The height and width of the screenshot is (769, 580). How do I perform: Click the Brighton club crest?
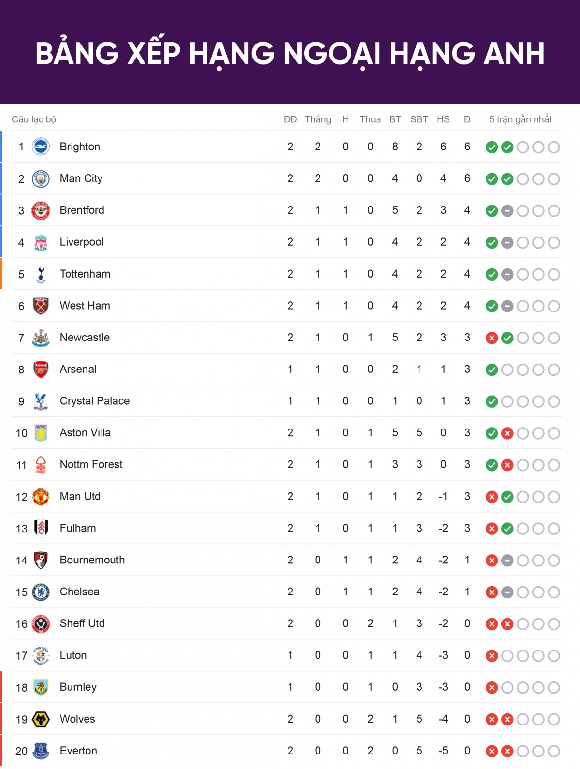(41, 147)
